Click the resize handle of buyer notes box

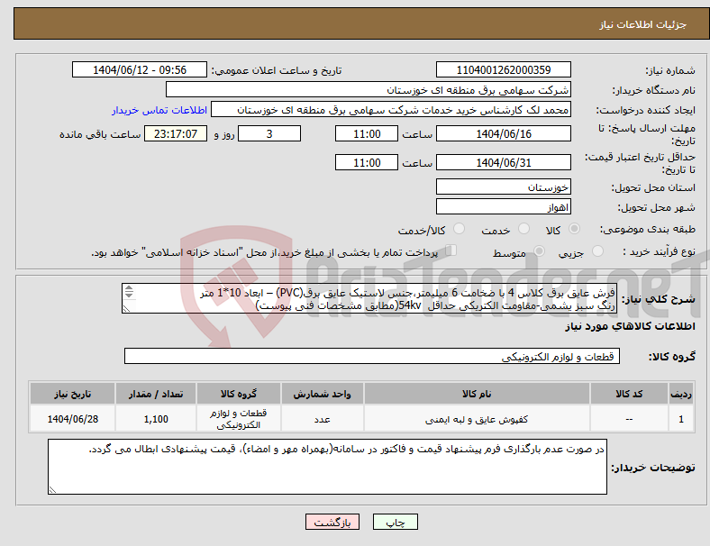click(x=52, y=490)
